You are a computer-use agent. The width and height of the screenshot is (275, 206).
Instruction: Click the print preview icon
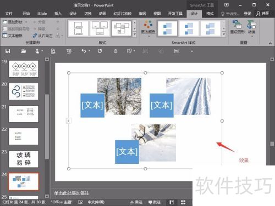pyautogui.click(x=53, y=51)
